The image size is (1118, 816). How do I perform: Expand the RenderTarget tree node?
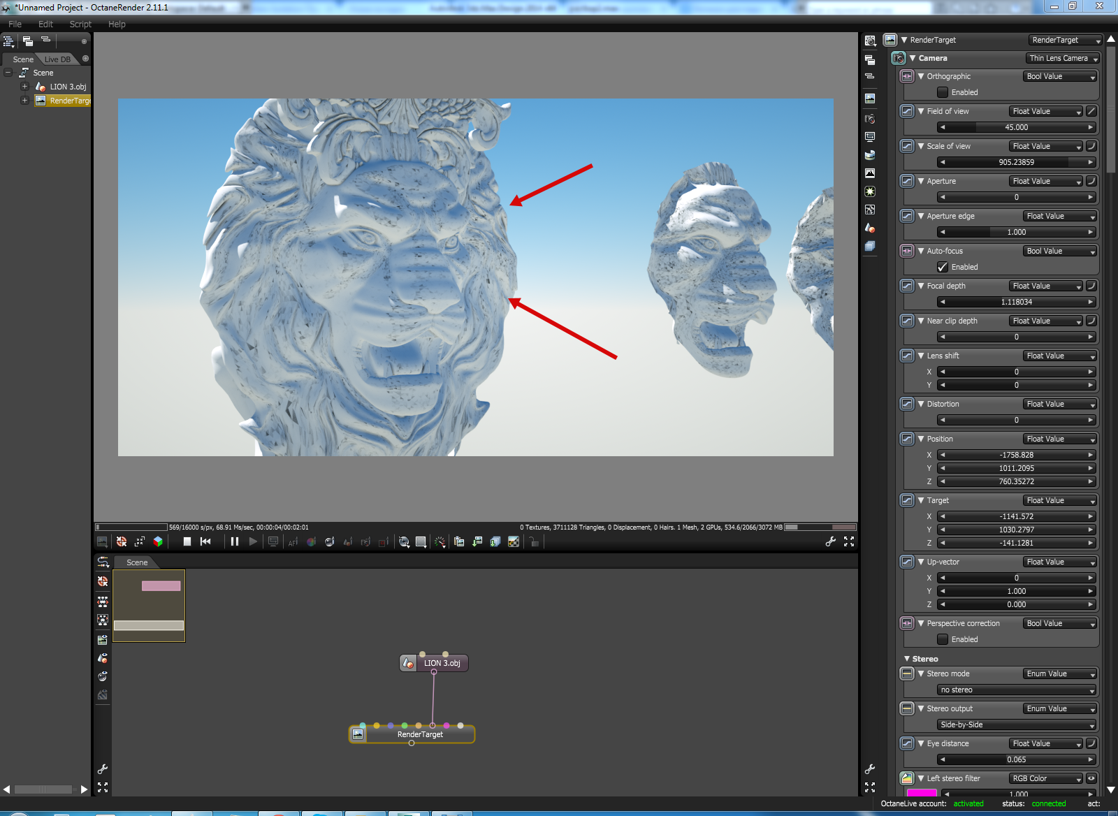point(24,101)
